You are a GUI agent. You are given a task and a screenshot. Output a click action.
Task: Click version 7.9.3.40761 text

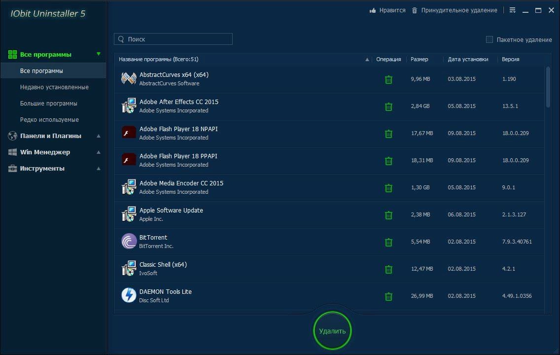click(517, 242)
